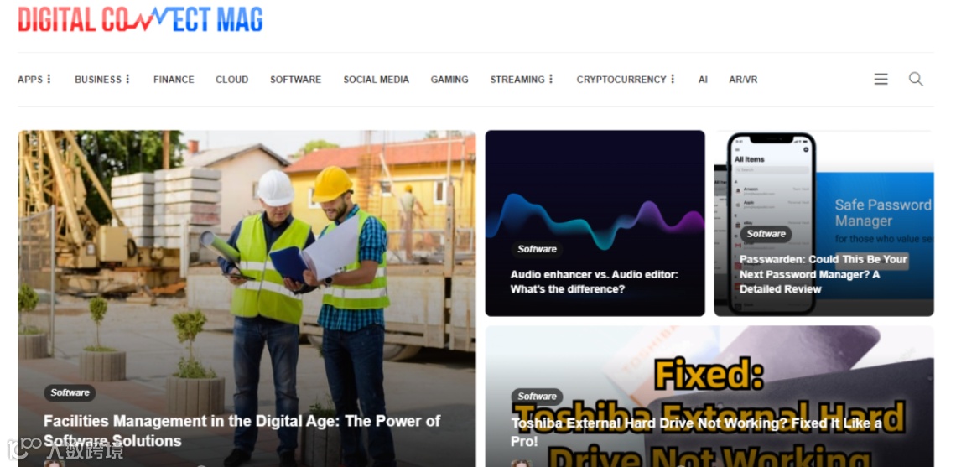
Task: Open the AR/VR category
Action: pos(743,80)
